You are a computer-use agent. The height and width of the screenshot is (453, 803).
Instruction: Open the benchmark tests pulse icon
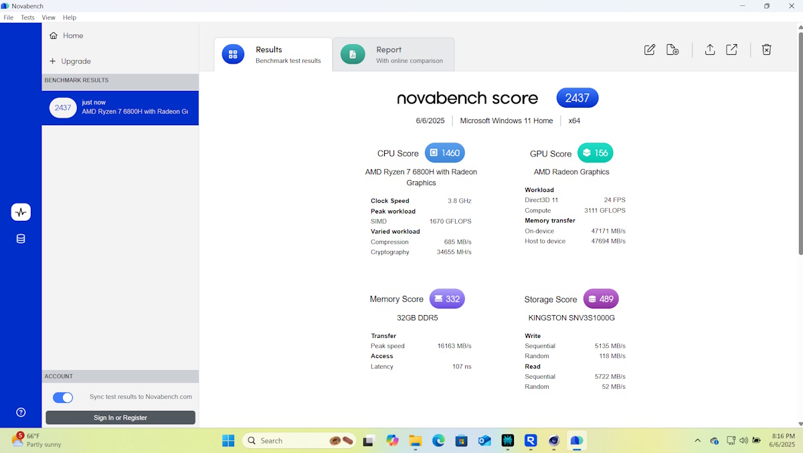21,212
